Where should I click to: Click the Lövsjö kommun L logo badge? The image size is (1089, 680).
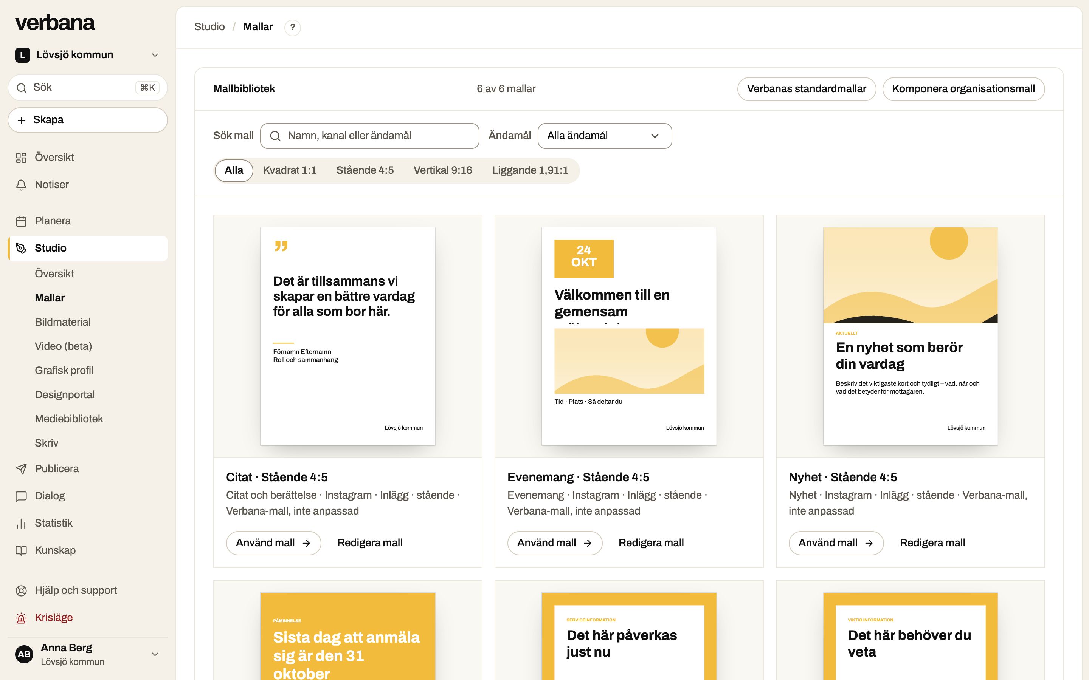[x=23, y=55]
